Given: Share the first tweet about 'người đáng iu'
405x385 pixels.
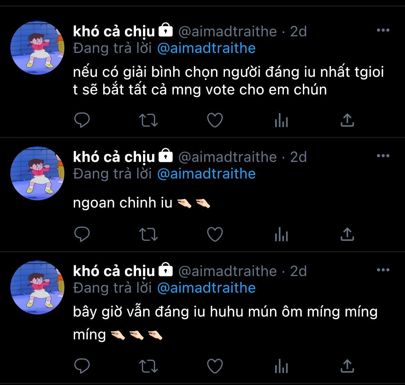Looking at the screenshot, I should tap(347, 120).
